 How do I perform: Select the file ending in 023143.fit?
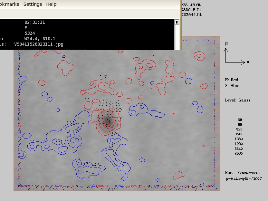191,5
